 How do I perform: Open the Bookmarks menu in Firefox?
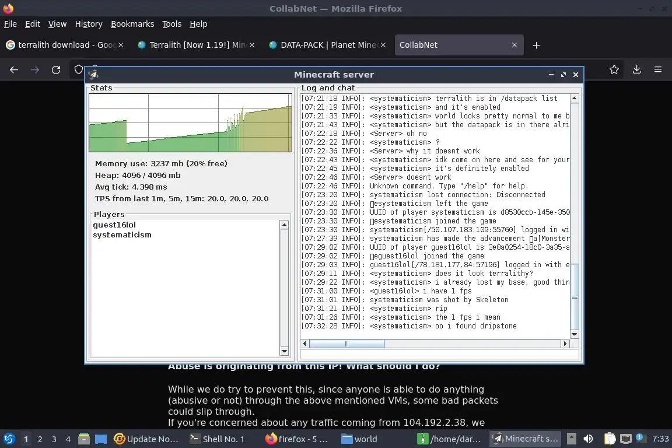coord(132,24)
